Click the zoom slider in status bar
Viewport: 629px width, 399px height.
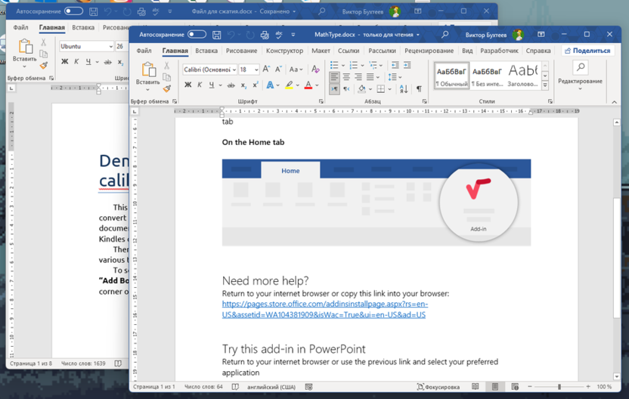pos(559,387)
